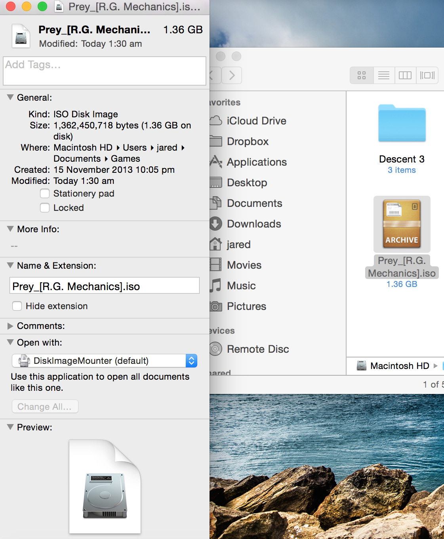444x539 pixels.
Task: Toggle the Locked checkbox
Action: [x=45, y=208]
